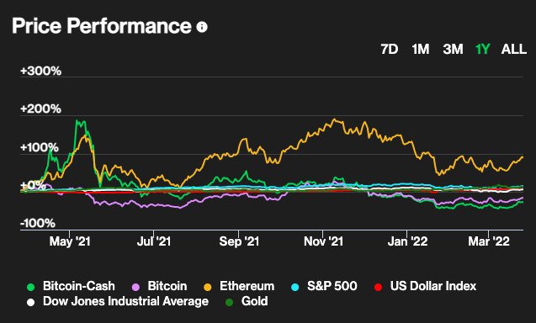Image resolution: width=536 pixels, height=323 pixels.
Task: Click the May '21 axis tick label
Action: click(x=70, y=241)
